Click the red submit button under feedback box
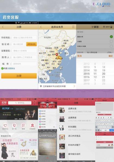The image size is (114, 162). coord(104,115)
